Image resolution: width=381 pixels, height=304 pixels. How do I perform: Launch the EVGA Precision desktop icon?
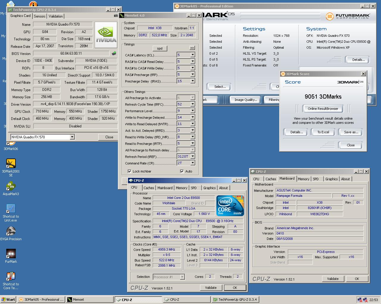11,231
